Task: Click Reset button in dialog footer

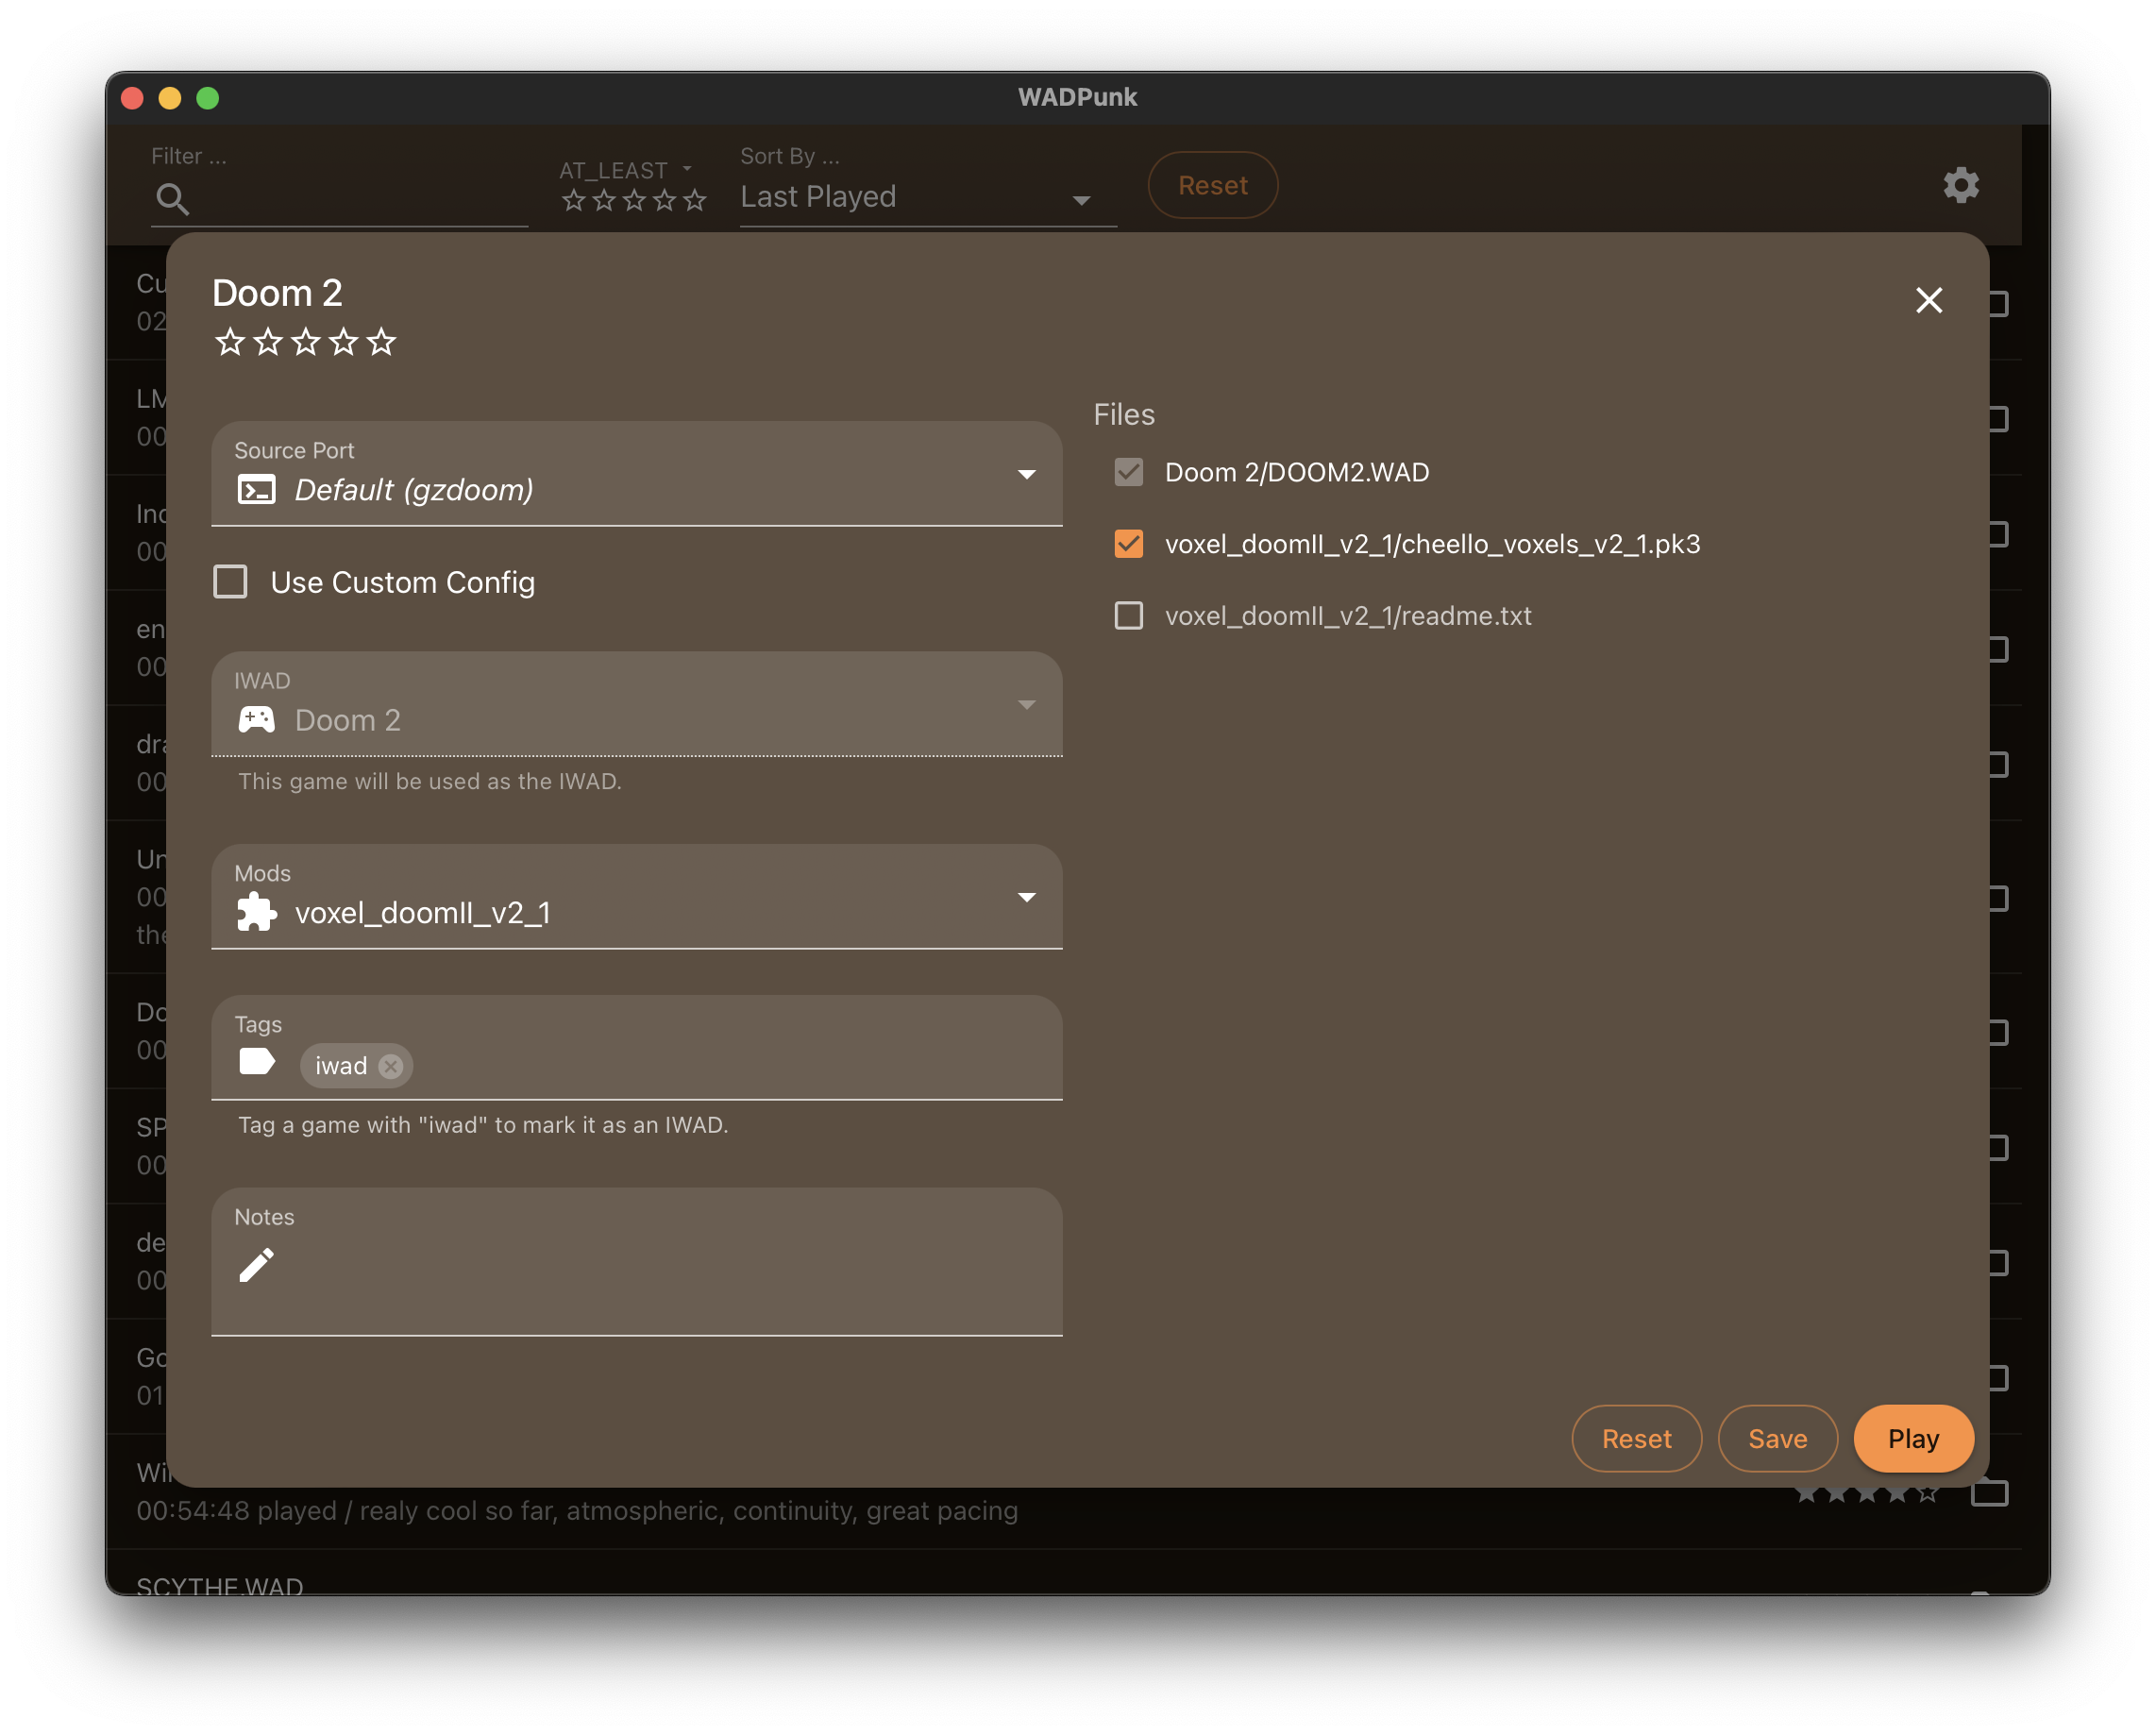Action: click(1635, 1438)
